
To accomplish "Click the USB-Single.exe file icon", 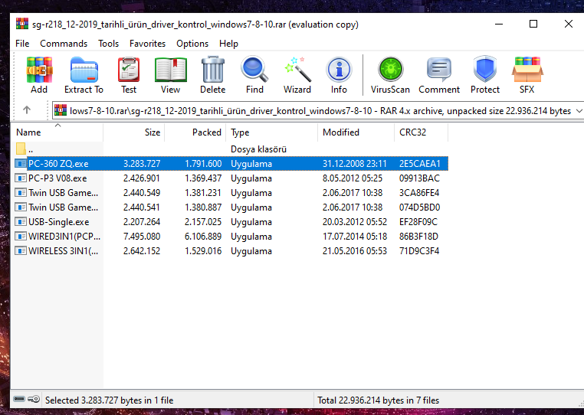I will pyautogui.click(x=21, y=222).
